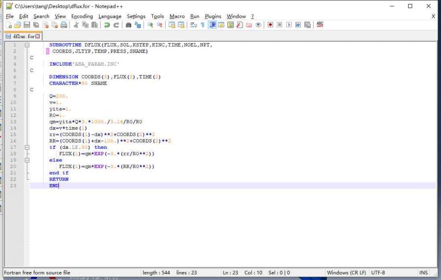
Task: Click the Cut scissors icon
Action: point(76,24)
